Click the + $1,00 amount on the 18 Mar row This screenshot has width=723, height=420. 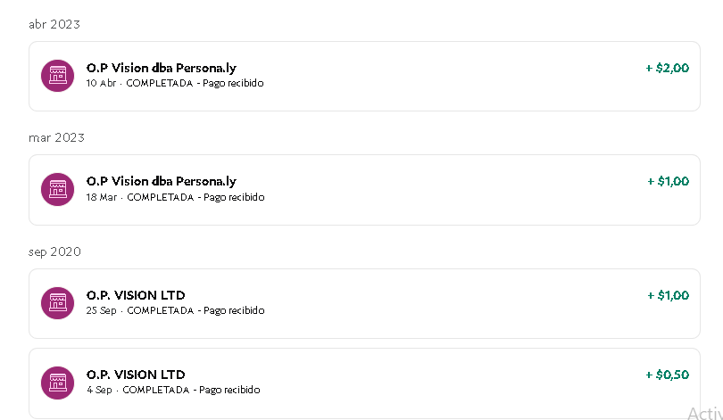tap(669, 181)
